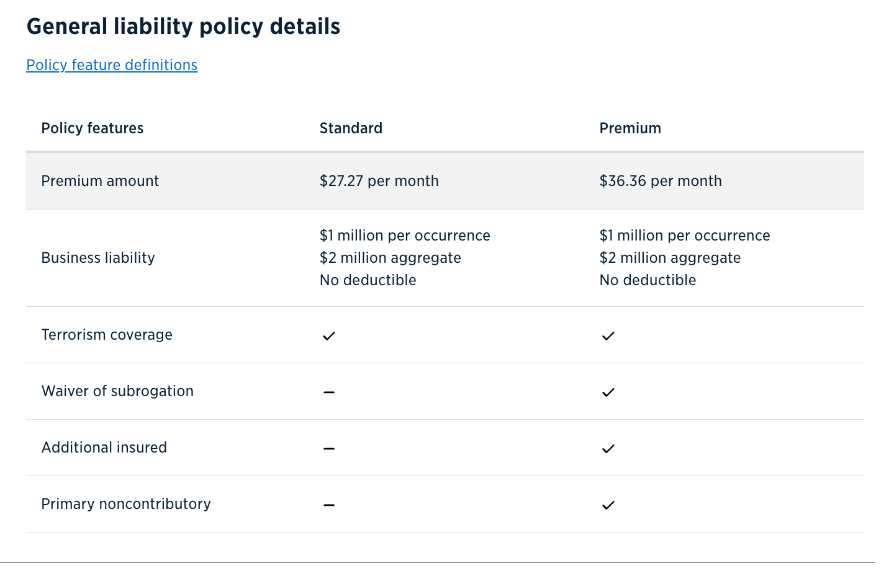Image resolution: width=894 pixels, height=579 pixels.
Task: Click Standard Waiver of subrogation dash icon
Action: tap(329, 392)
